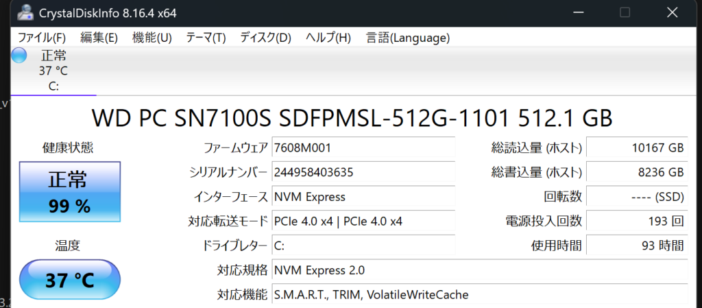Open the 機能(U) menu

[152, 37]
